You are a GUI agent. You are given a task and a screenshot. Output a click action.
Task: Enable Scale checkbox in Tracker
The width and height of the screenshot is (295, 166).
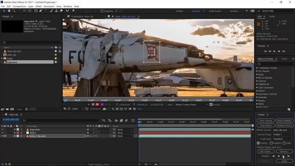pyautogui.click(x=284, y=143)
